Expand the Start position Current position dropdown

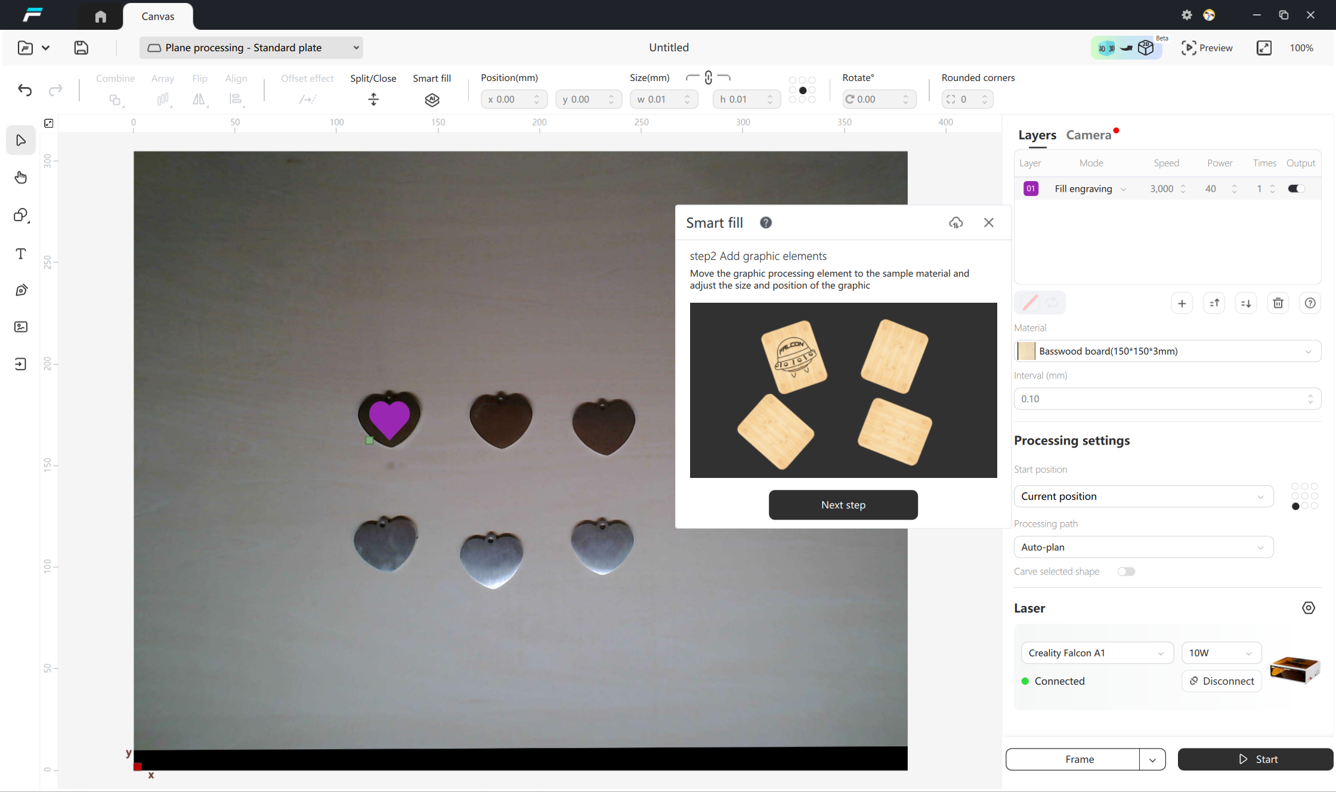point(1143,496)
